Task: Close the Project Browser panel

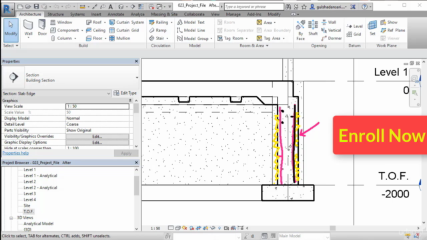Action: coord(136,163)
